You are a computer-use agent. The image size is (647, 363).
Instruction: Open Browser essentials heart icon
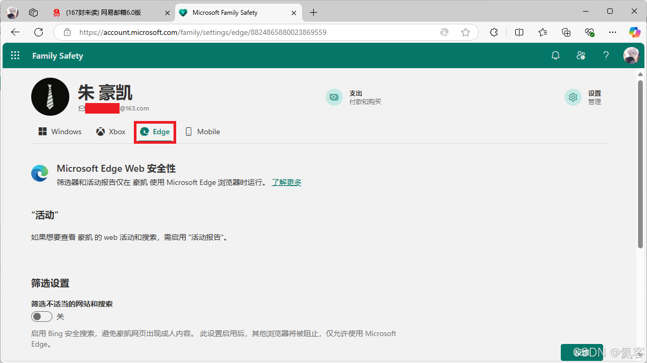pos(589,32)
